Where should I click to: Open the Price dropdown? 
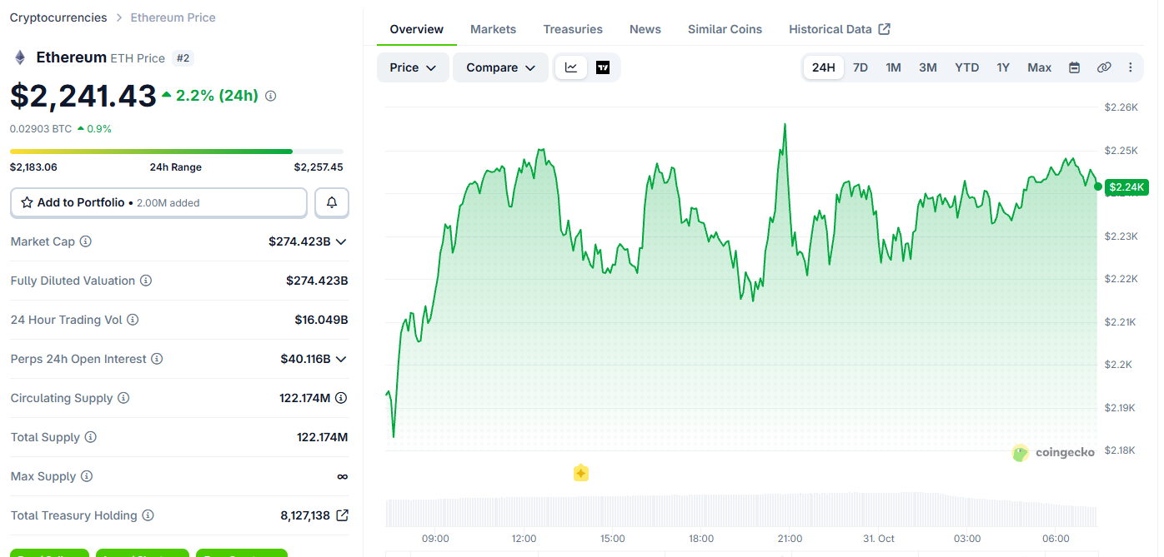(413, 67)
